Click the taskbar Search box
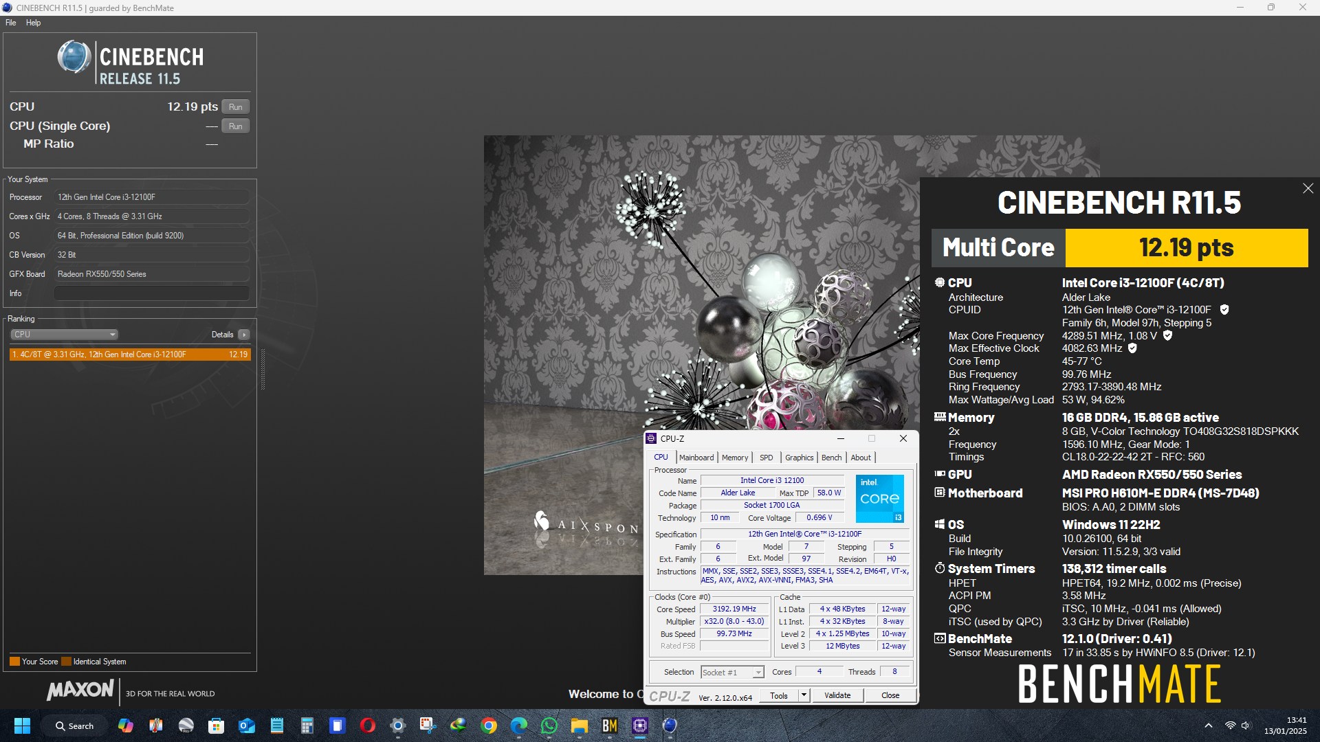The image size is (1320, 742). point(74,726)
